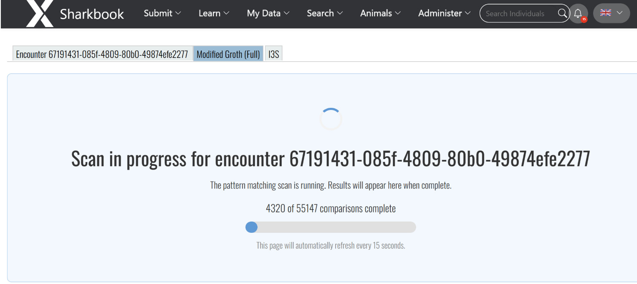
Task: Expand the chevron beside the flag
Action: (619, 13)
